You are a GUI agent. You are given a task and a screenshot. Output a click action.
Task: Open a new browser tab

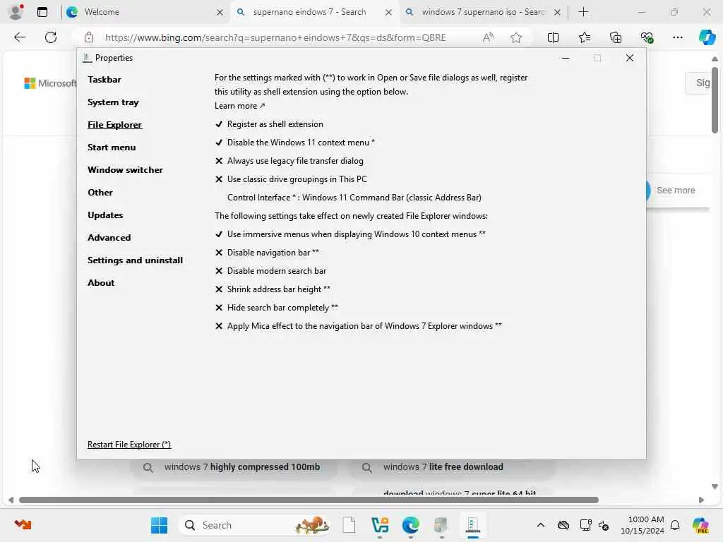[x=583, y=12]
